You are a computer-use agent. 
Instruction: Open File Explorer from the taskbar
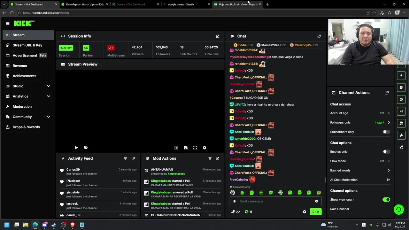click(x=26, y=225)
